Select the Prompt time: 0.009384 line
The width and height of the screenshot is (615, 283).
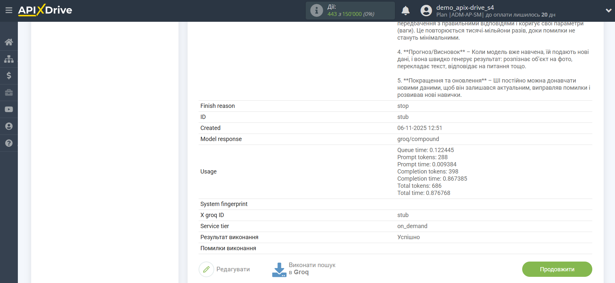(x=427, y=164)
